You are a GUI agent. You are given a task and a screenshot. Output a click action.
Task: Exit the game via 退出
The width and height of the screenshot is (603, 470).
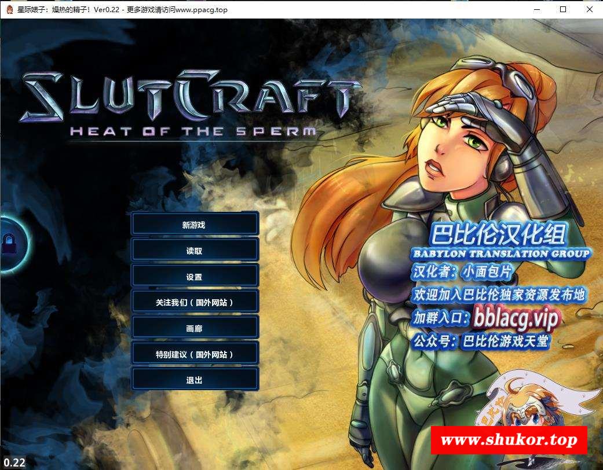195,380
